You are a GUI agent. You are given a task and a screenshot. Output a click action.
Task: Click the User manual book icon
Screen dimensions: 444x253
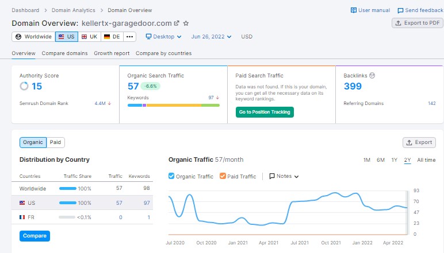tap(354, 10)
